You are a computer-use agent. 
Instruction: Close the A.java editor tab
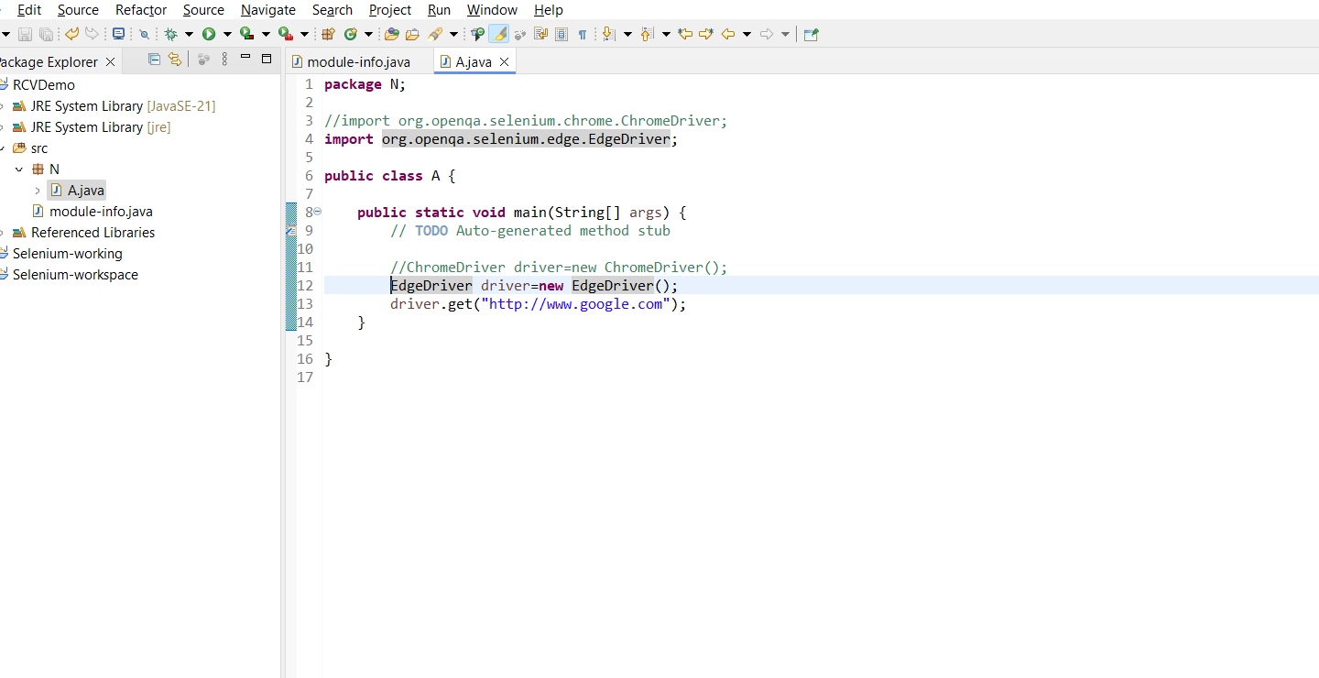503,61
